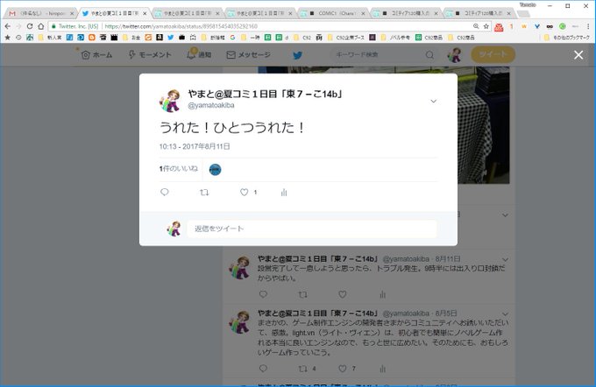Close the COMIC1 browser tab

pos(363,13)
